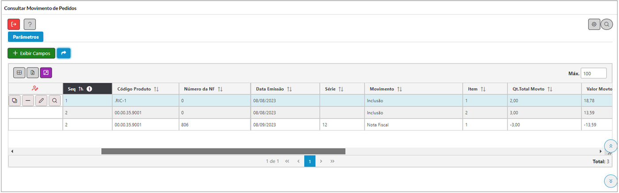
Task: Export table using the Excel file icon
Action: [x=33, y=73]
